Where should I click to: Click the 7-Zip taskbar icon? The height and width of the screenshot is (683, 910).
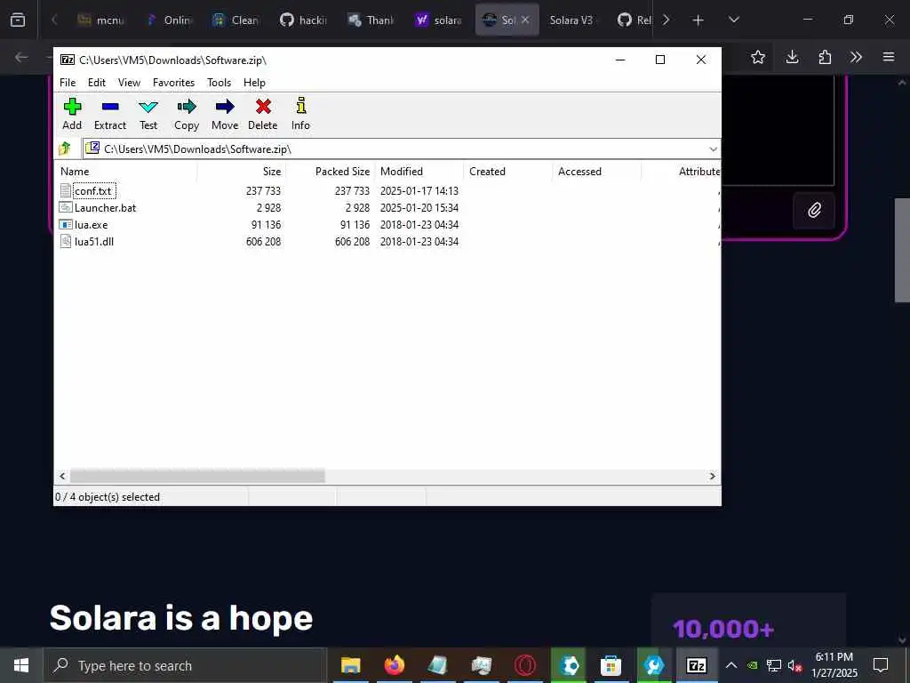pyautogui.click(x=697, y=665)
